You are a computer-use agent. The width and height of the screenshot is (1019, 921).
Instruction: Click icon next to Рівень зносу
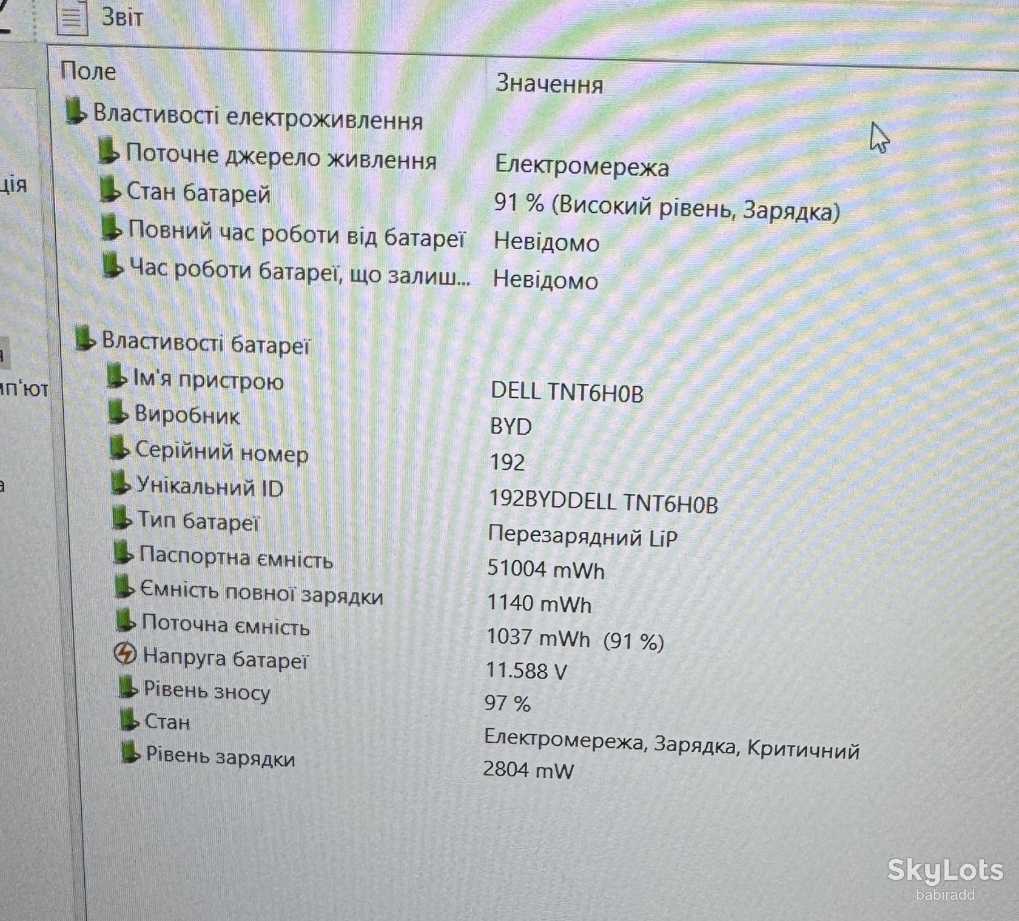click(128, 687)
